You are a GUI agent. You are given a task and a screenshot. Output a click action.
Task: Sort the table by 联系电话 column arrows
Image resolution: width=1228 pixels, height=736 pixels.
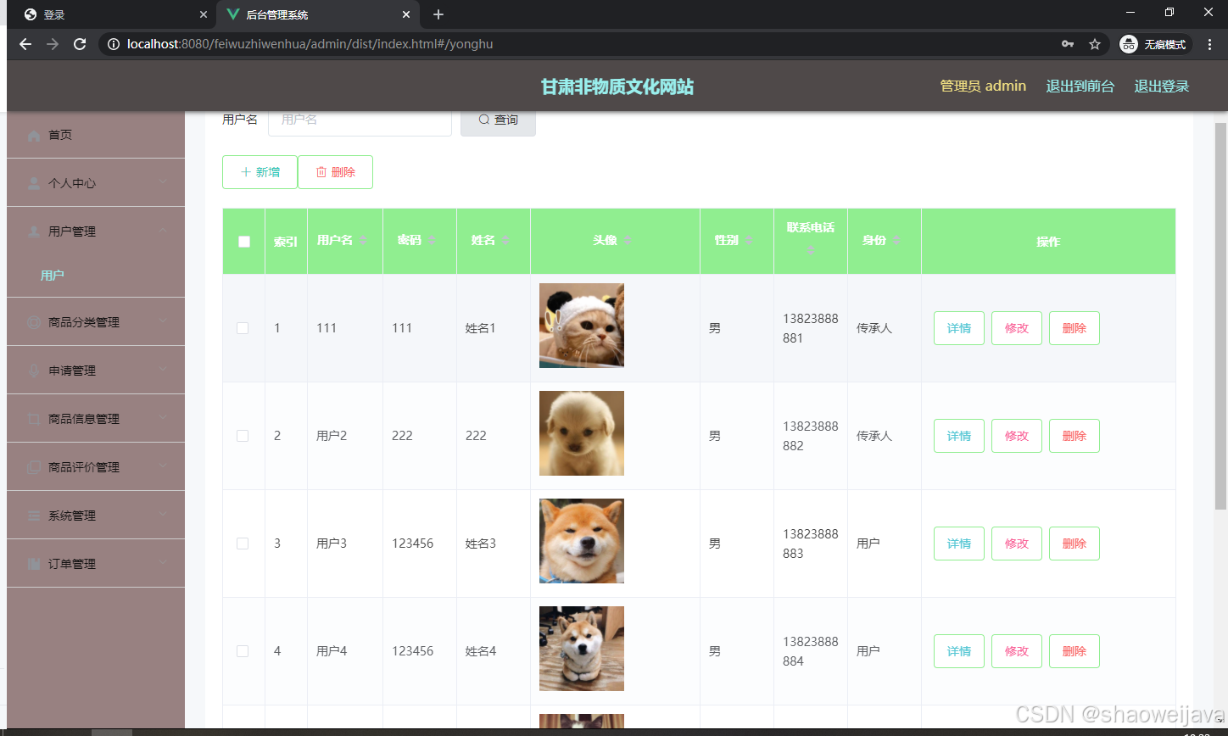point(811,251)
